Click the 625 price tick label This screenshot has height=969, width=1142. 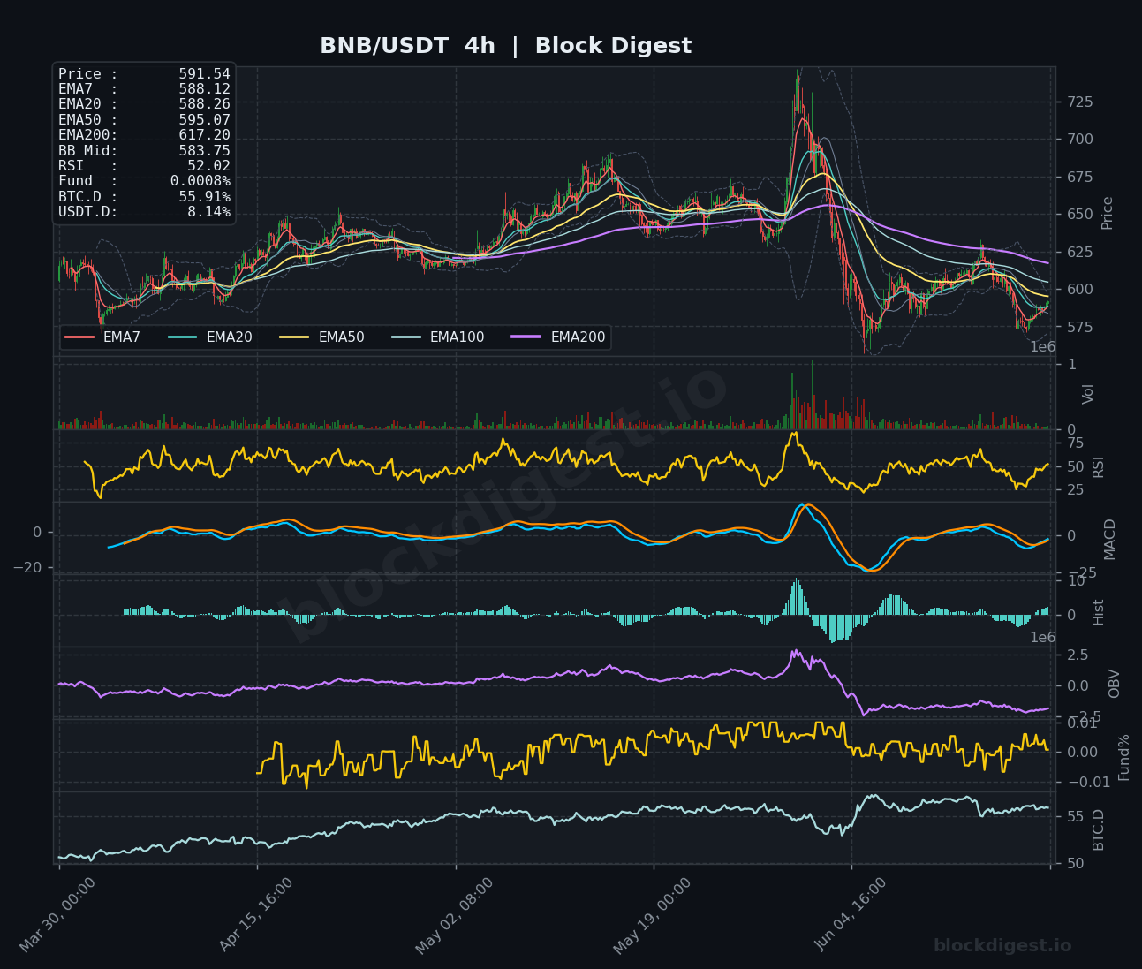click(1078, 253)
